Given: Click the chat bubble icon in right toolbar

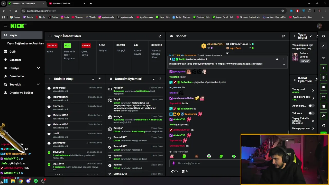Looking at the screenshot, I should [324, 87].
